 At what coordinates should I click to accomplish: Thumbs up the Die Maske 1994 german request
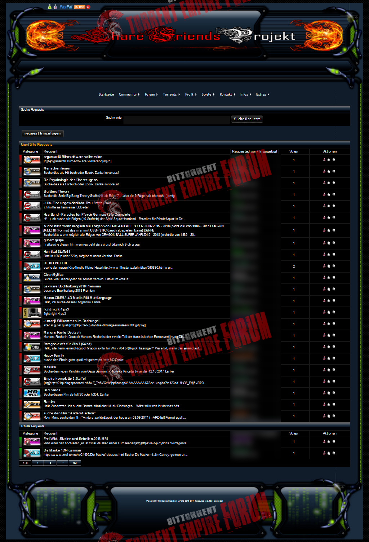coord(329,453)
